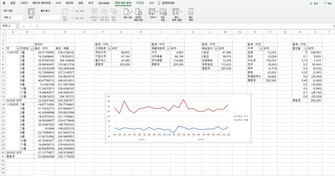Click the 평균 : 매출 legend entry
Image resolution: width=335 pixels, height=176 pixels.
(x=241, y=120)
